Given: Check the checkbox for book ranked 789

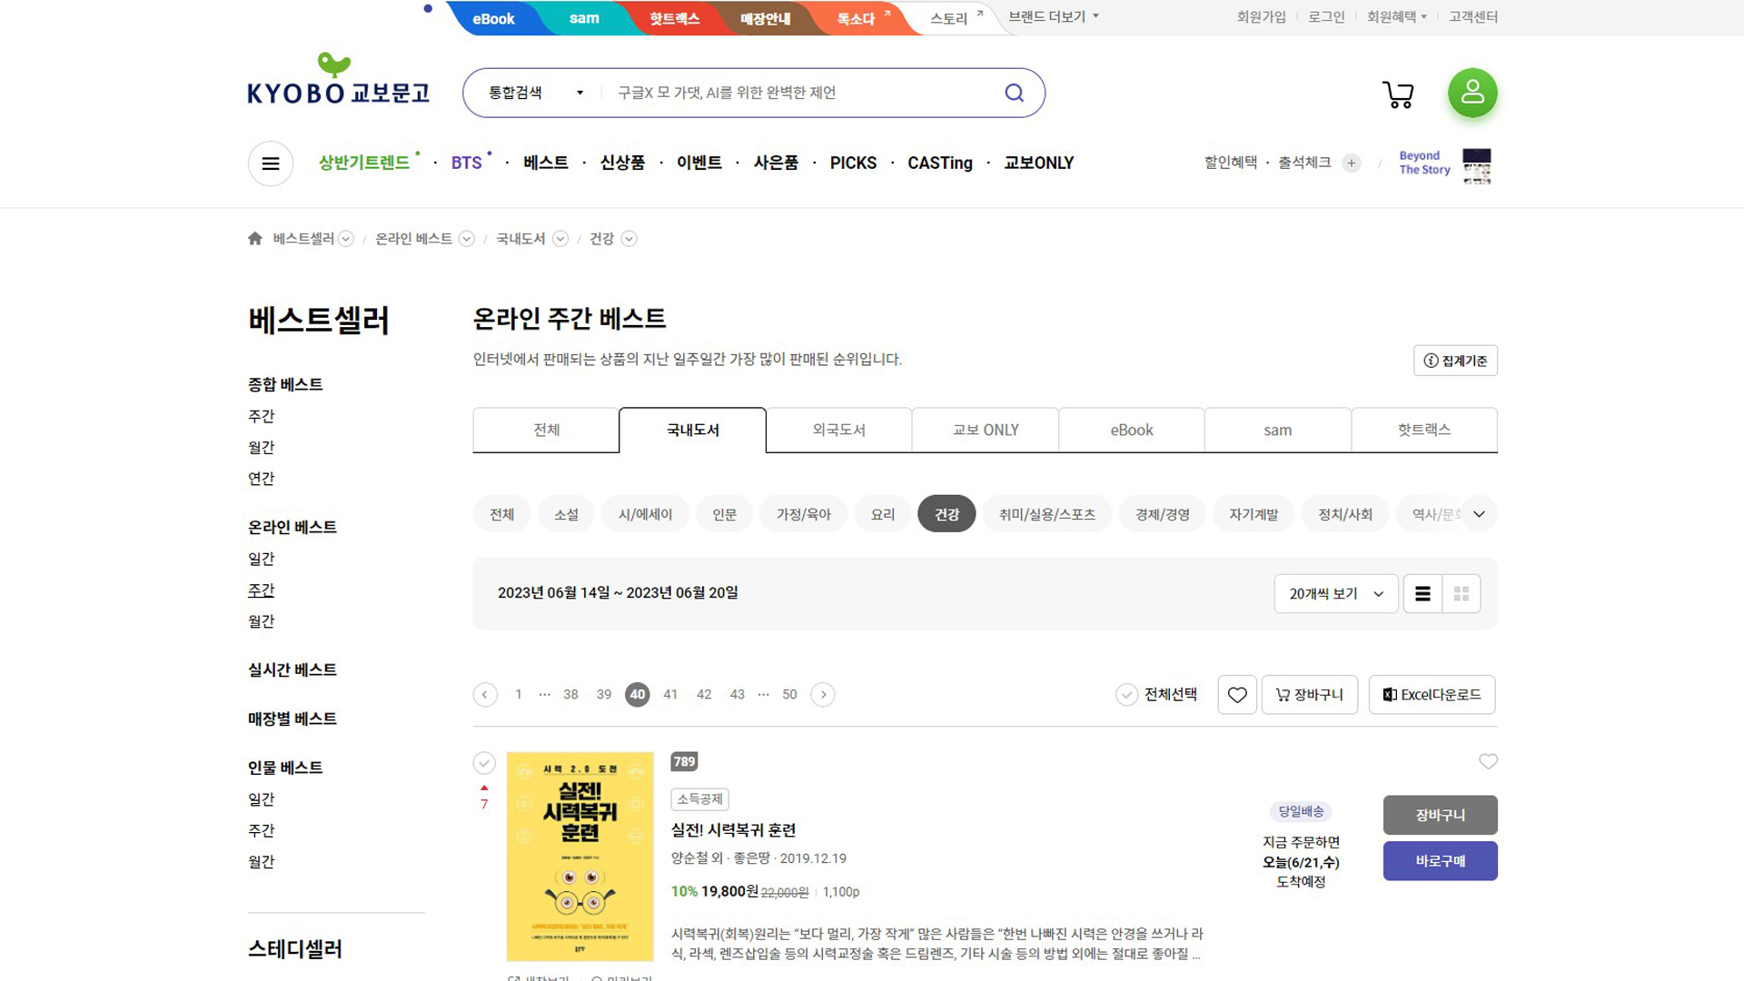Looking at the screenshot, I should [x=484, y=763].
